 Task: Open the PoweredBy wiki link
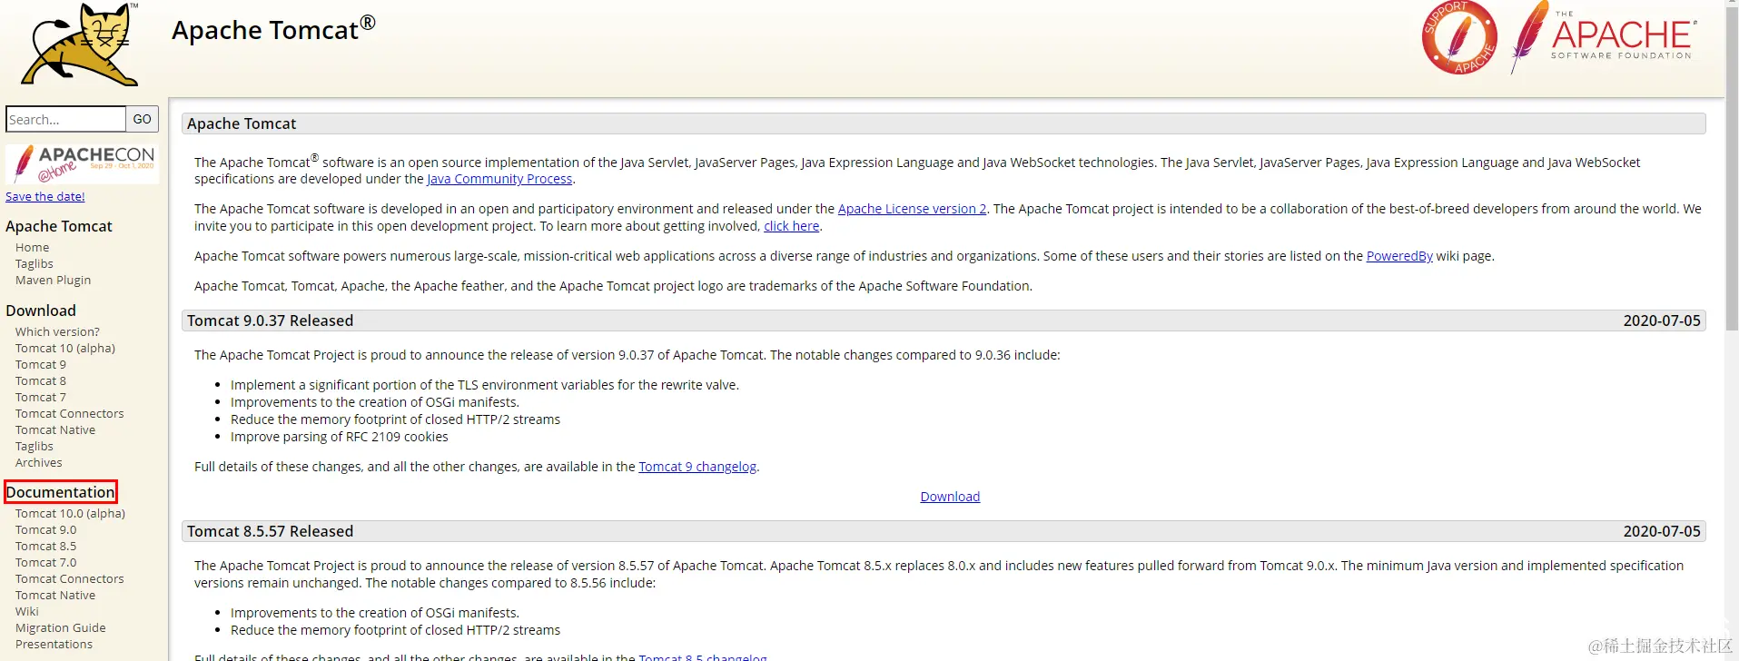point(1399,256)
